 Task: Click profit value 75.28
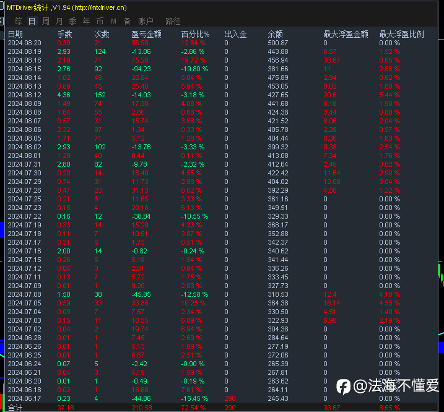140,60
